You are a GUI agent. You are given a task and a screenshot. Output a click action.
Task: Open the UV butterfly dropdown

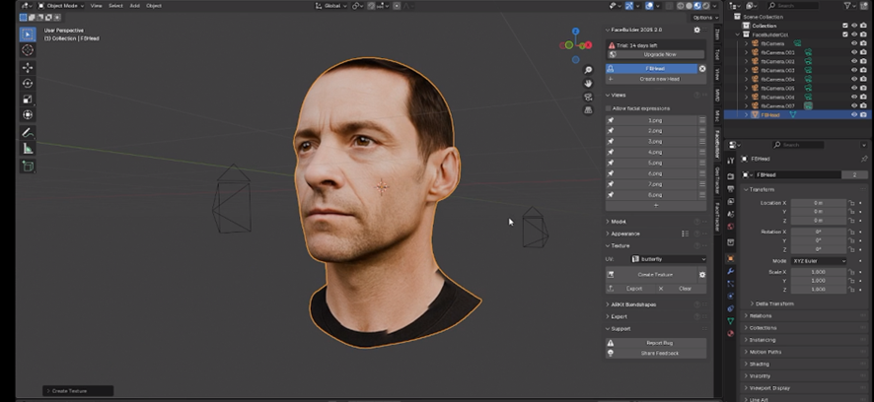click(x=666, y=259)
